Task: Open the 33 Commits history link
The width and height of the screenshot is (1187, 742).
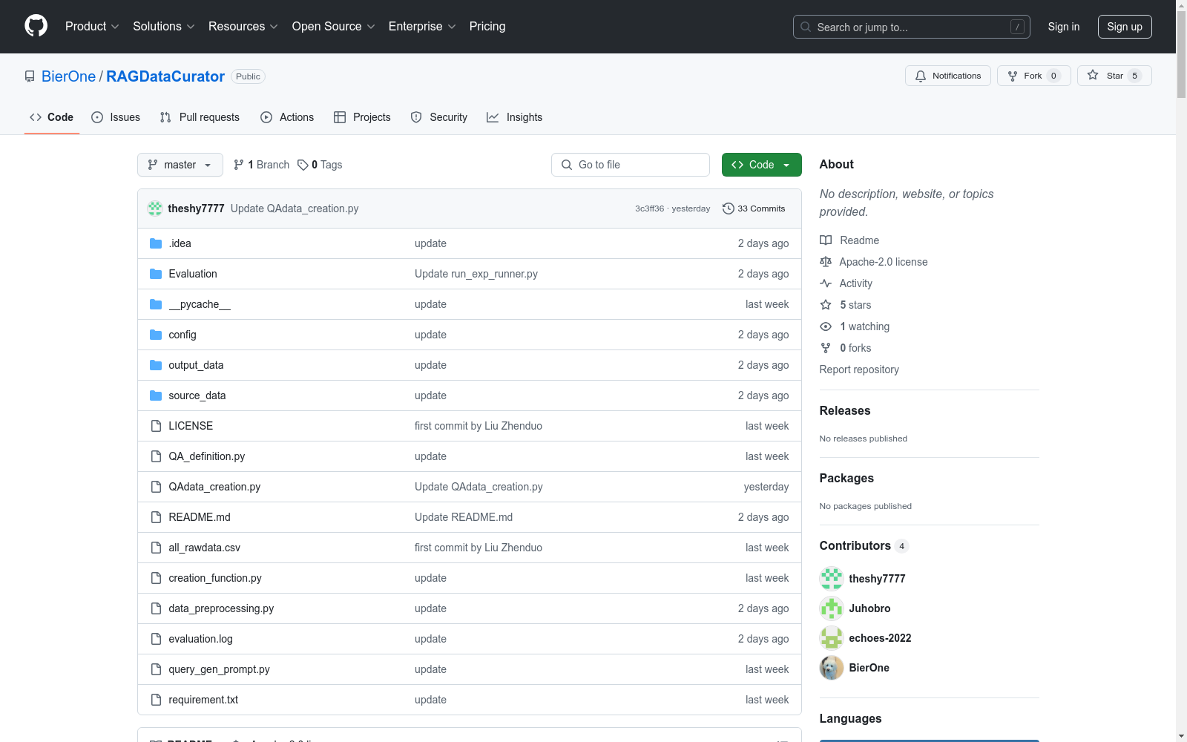Action: 754,209
